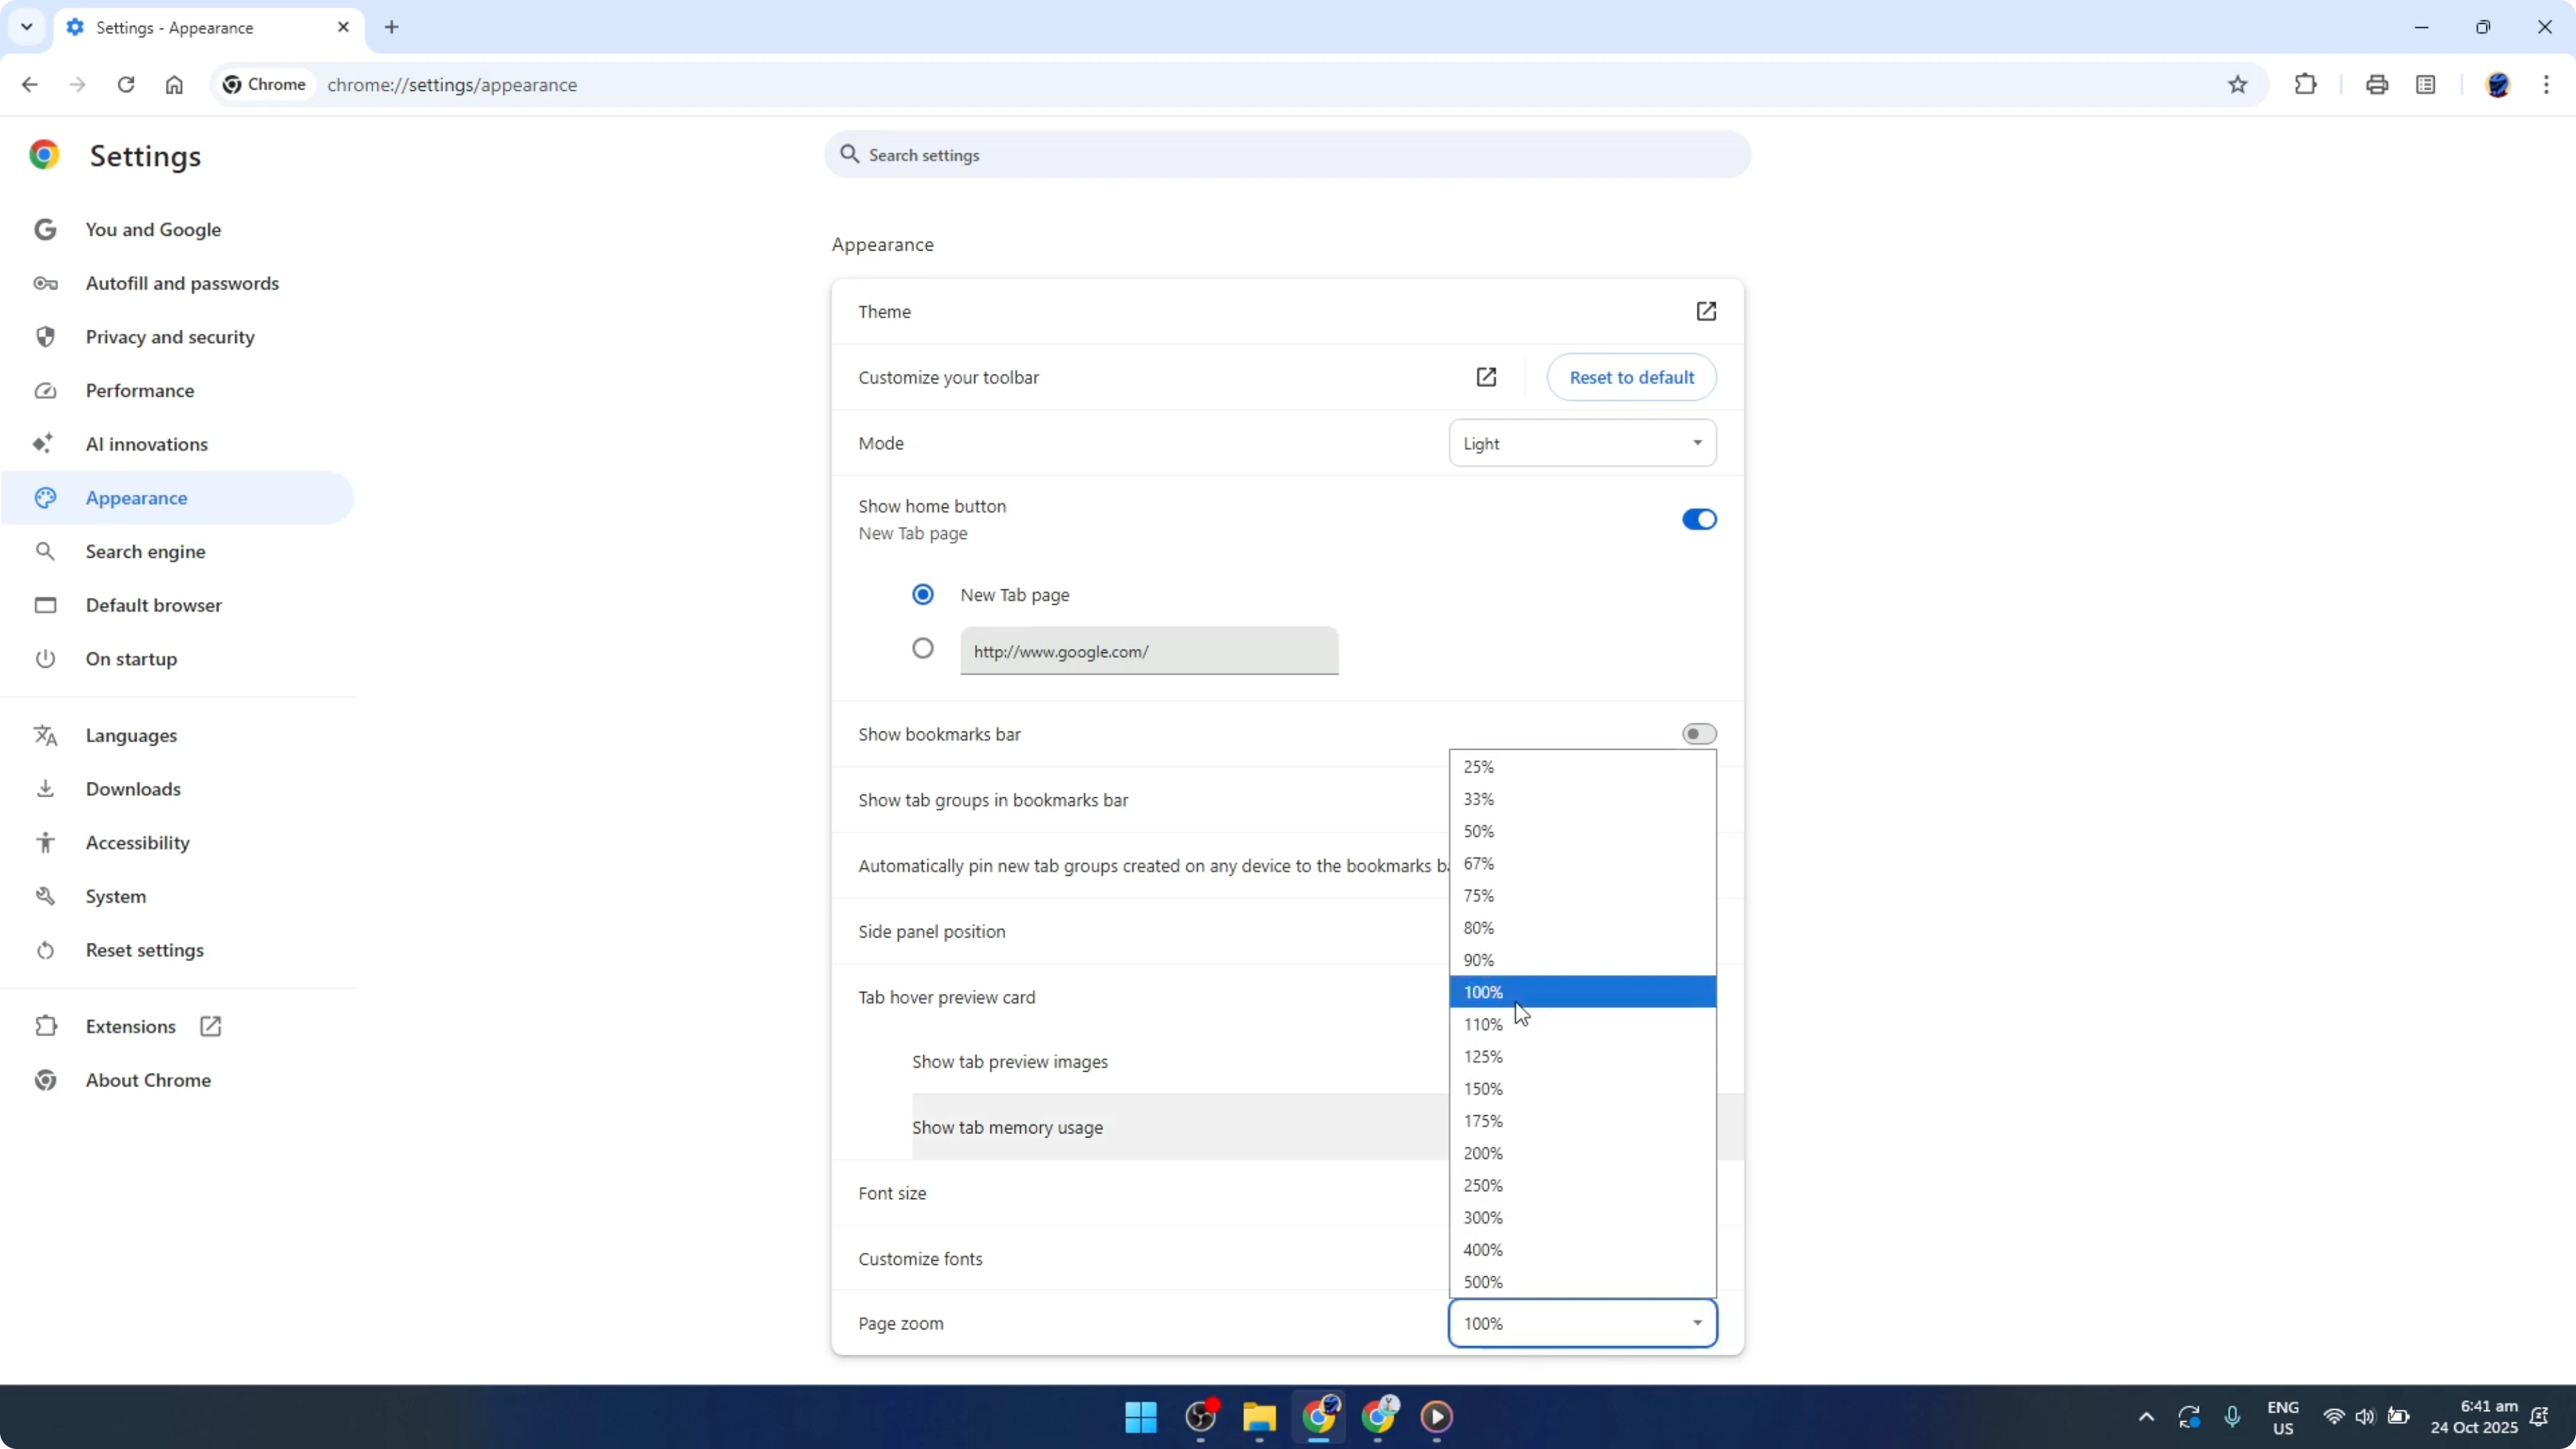Go to Privacy and security settings
The width and height of the screenshot is (2576, 1449).
click(170, 337)
